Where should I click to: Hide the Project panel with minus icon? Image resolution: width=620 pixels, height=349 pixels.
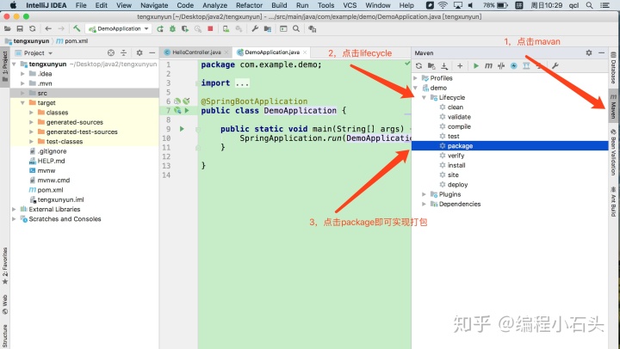[152, 53]
